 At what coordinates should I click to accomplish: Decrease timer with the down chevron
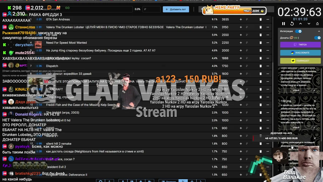point(309,24)
